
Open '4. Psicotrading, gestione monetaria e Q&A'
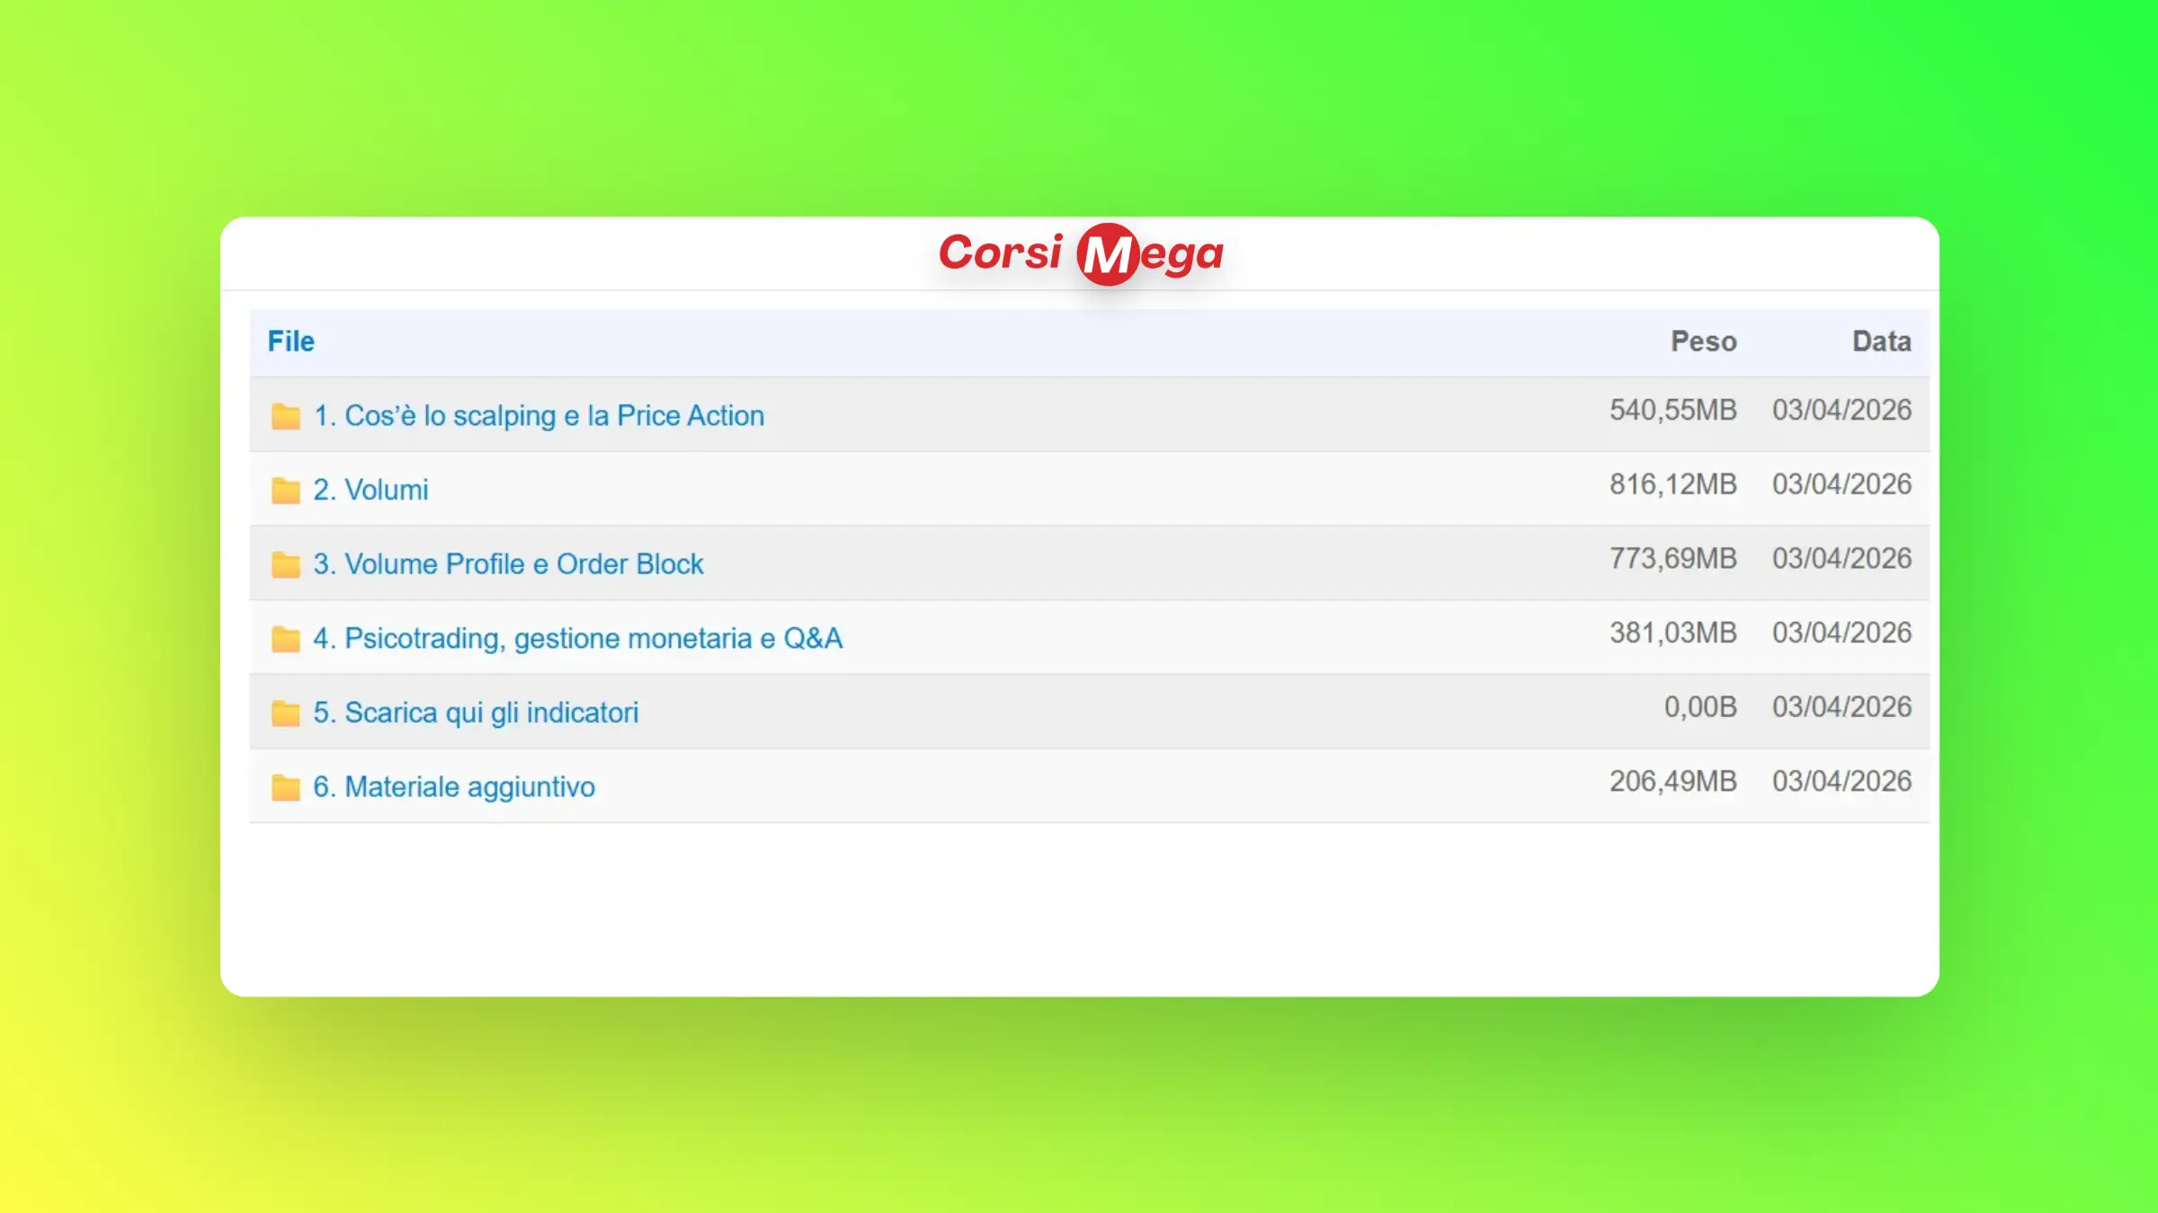[577, 638]
